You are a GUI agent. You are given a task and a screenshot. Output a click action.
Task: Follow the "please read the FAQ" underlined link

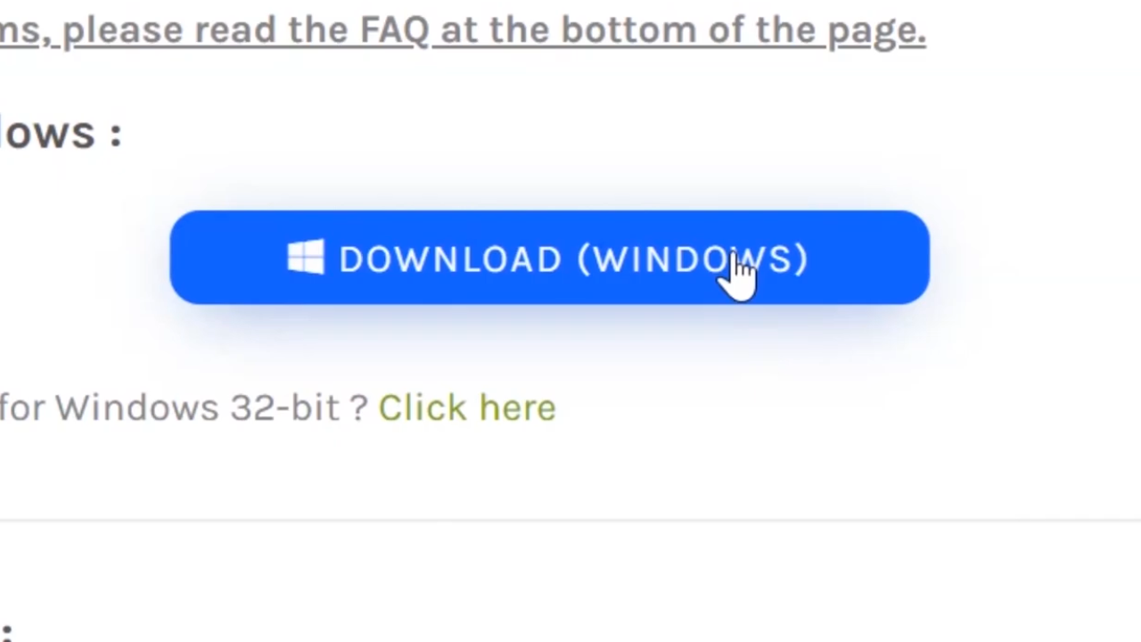(463, 30)
